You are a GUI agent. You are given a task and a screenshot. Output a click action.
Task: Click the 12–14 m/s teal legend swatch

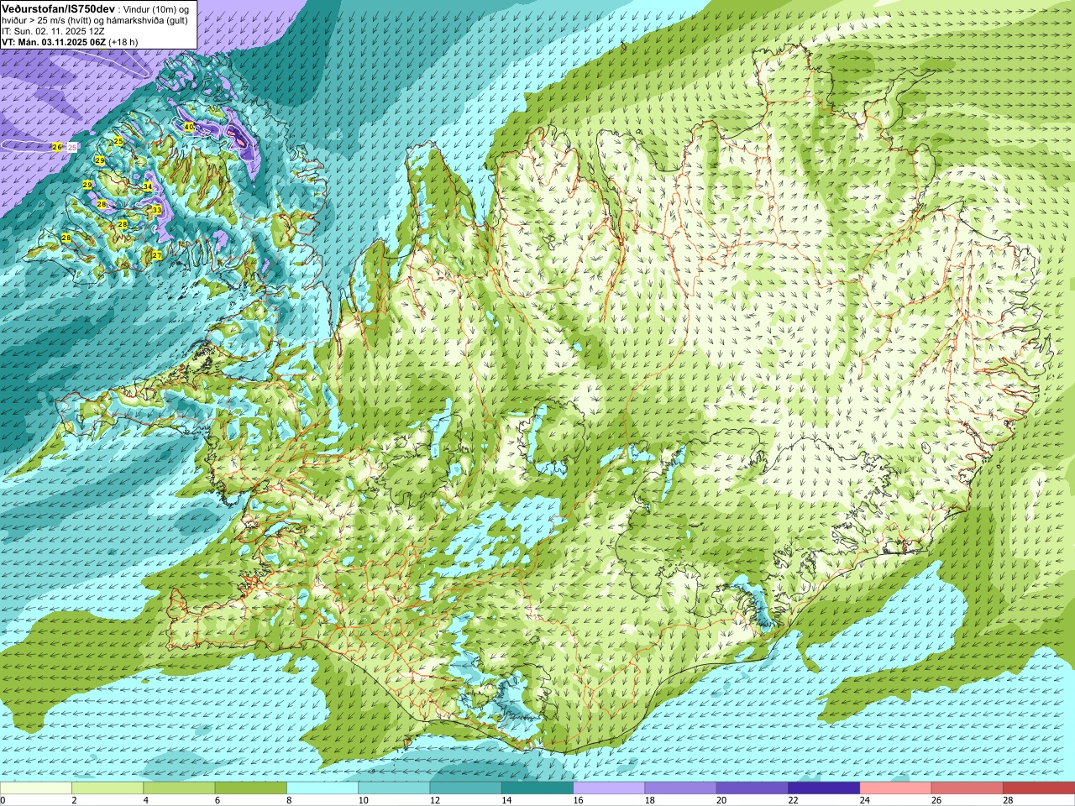[x=465, y=788]
